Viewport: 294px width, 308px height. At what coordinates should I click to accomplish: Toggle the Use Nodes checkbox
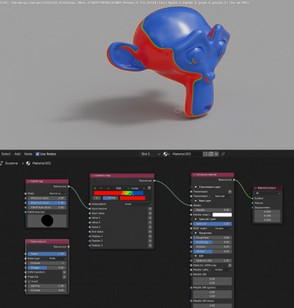38,154
